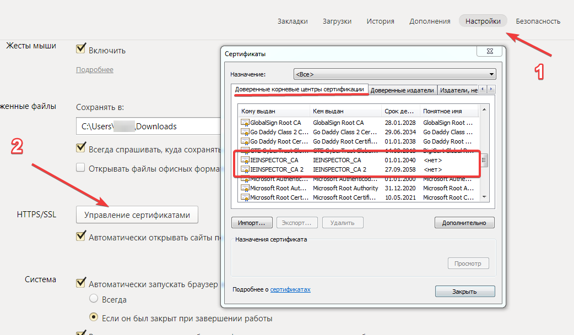Toggle Всегда спрашивать, куда сохранять checkbox

[x=81, y=148]
